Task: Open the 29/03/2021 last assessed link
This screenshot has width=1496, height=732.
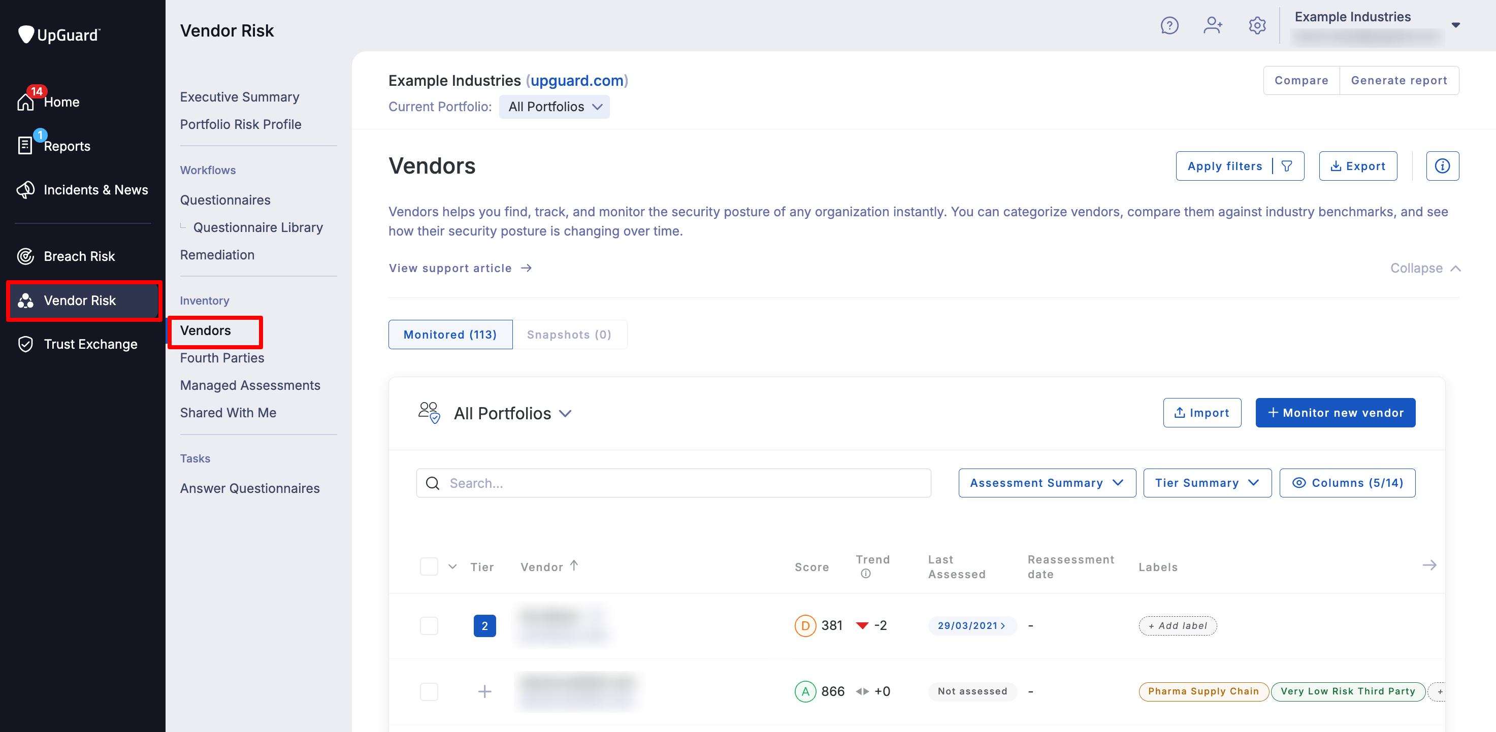Action: 971,626
